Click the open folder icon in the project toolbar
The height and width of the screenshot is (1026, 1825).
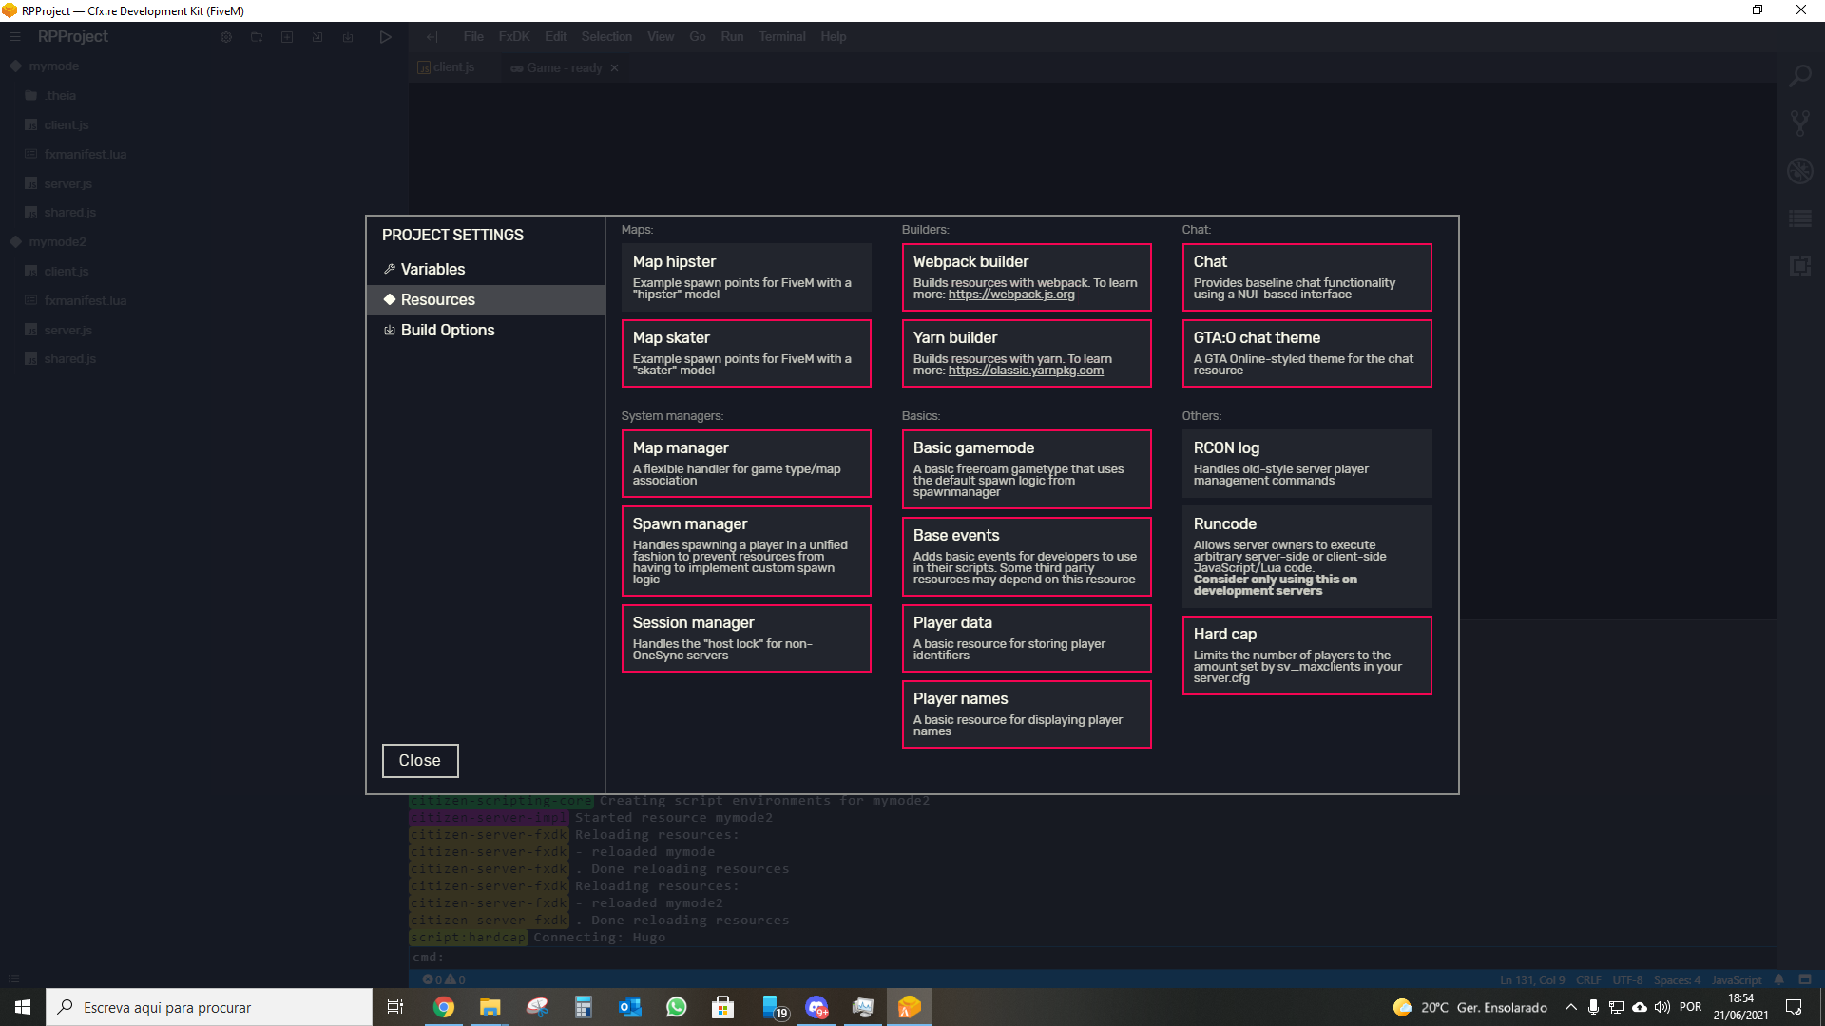(257, 37)
